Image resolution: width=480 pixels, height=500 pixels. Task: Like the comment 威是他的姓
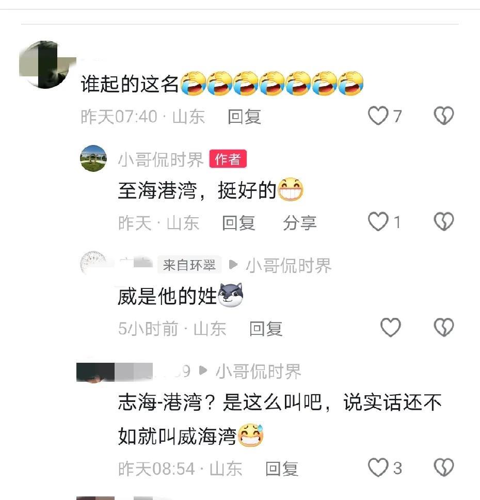point(391,328)
